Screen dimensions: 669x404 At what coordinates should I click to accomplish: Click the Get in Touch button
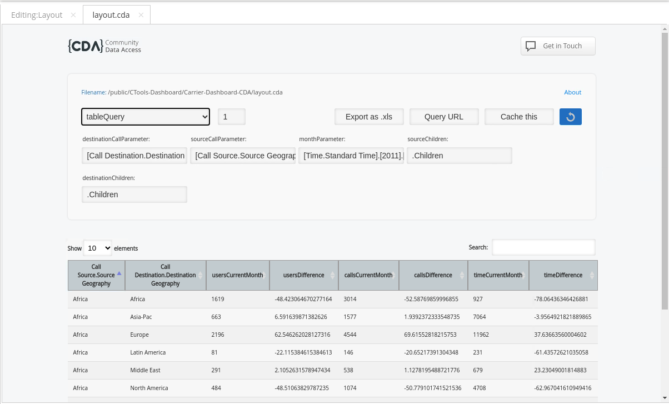coord(557,46)
